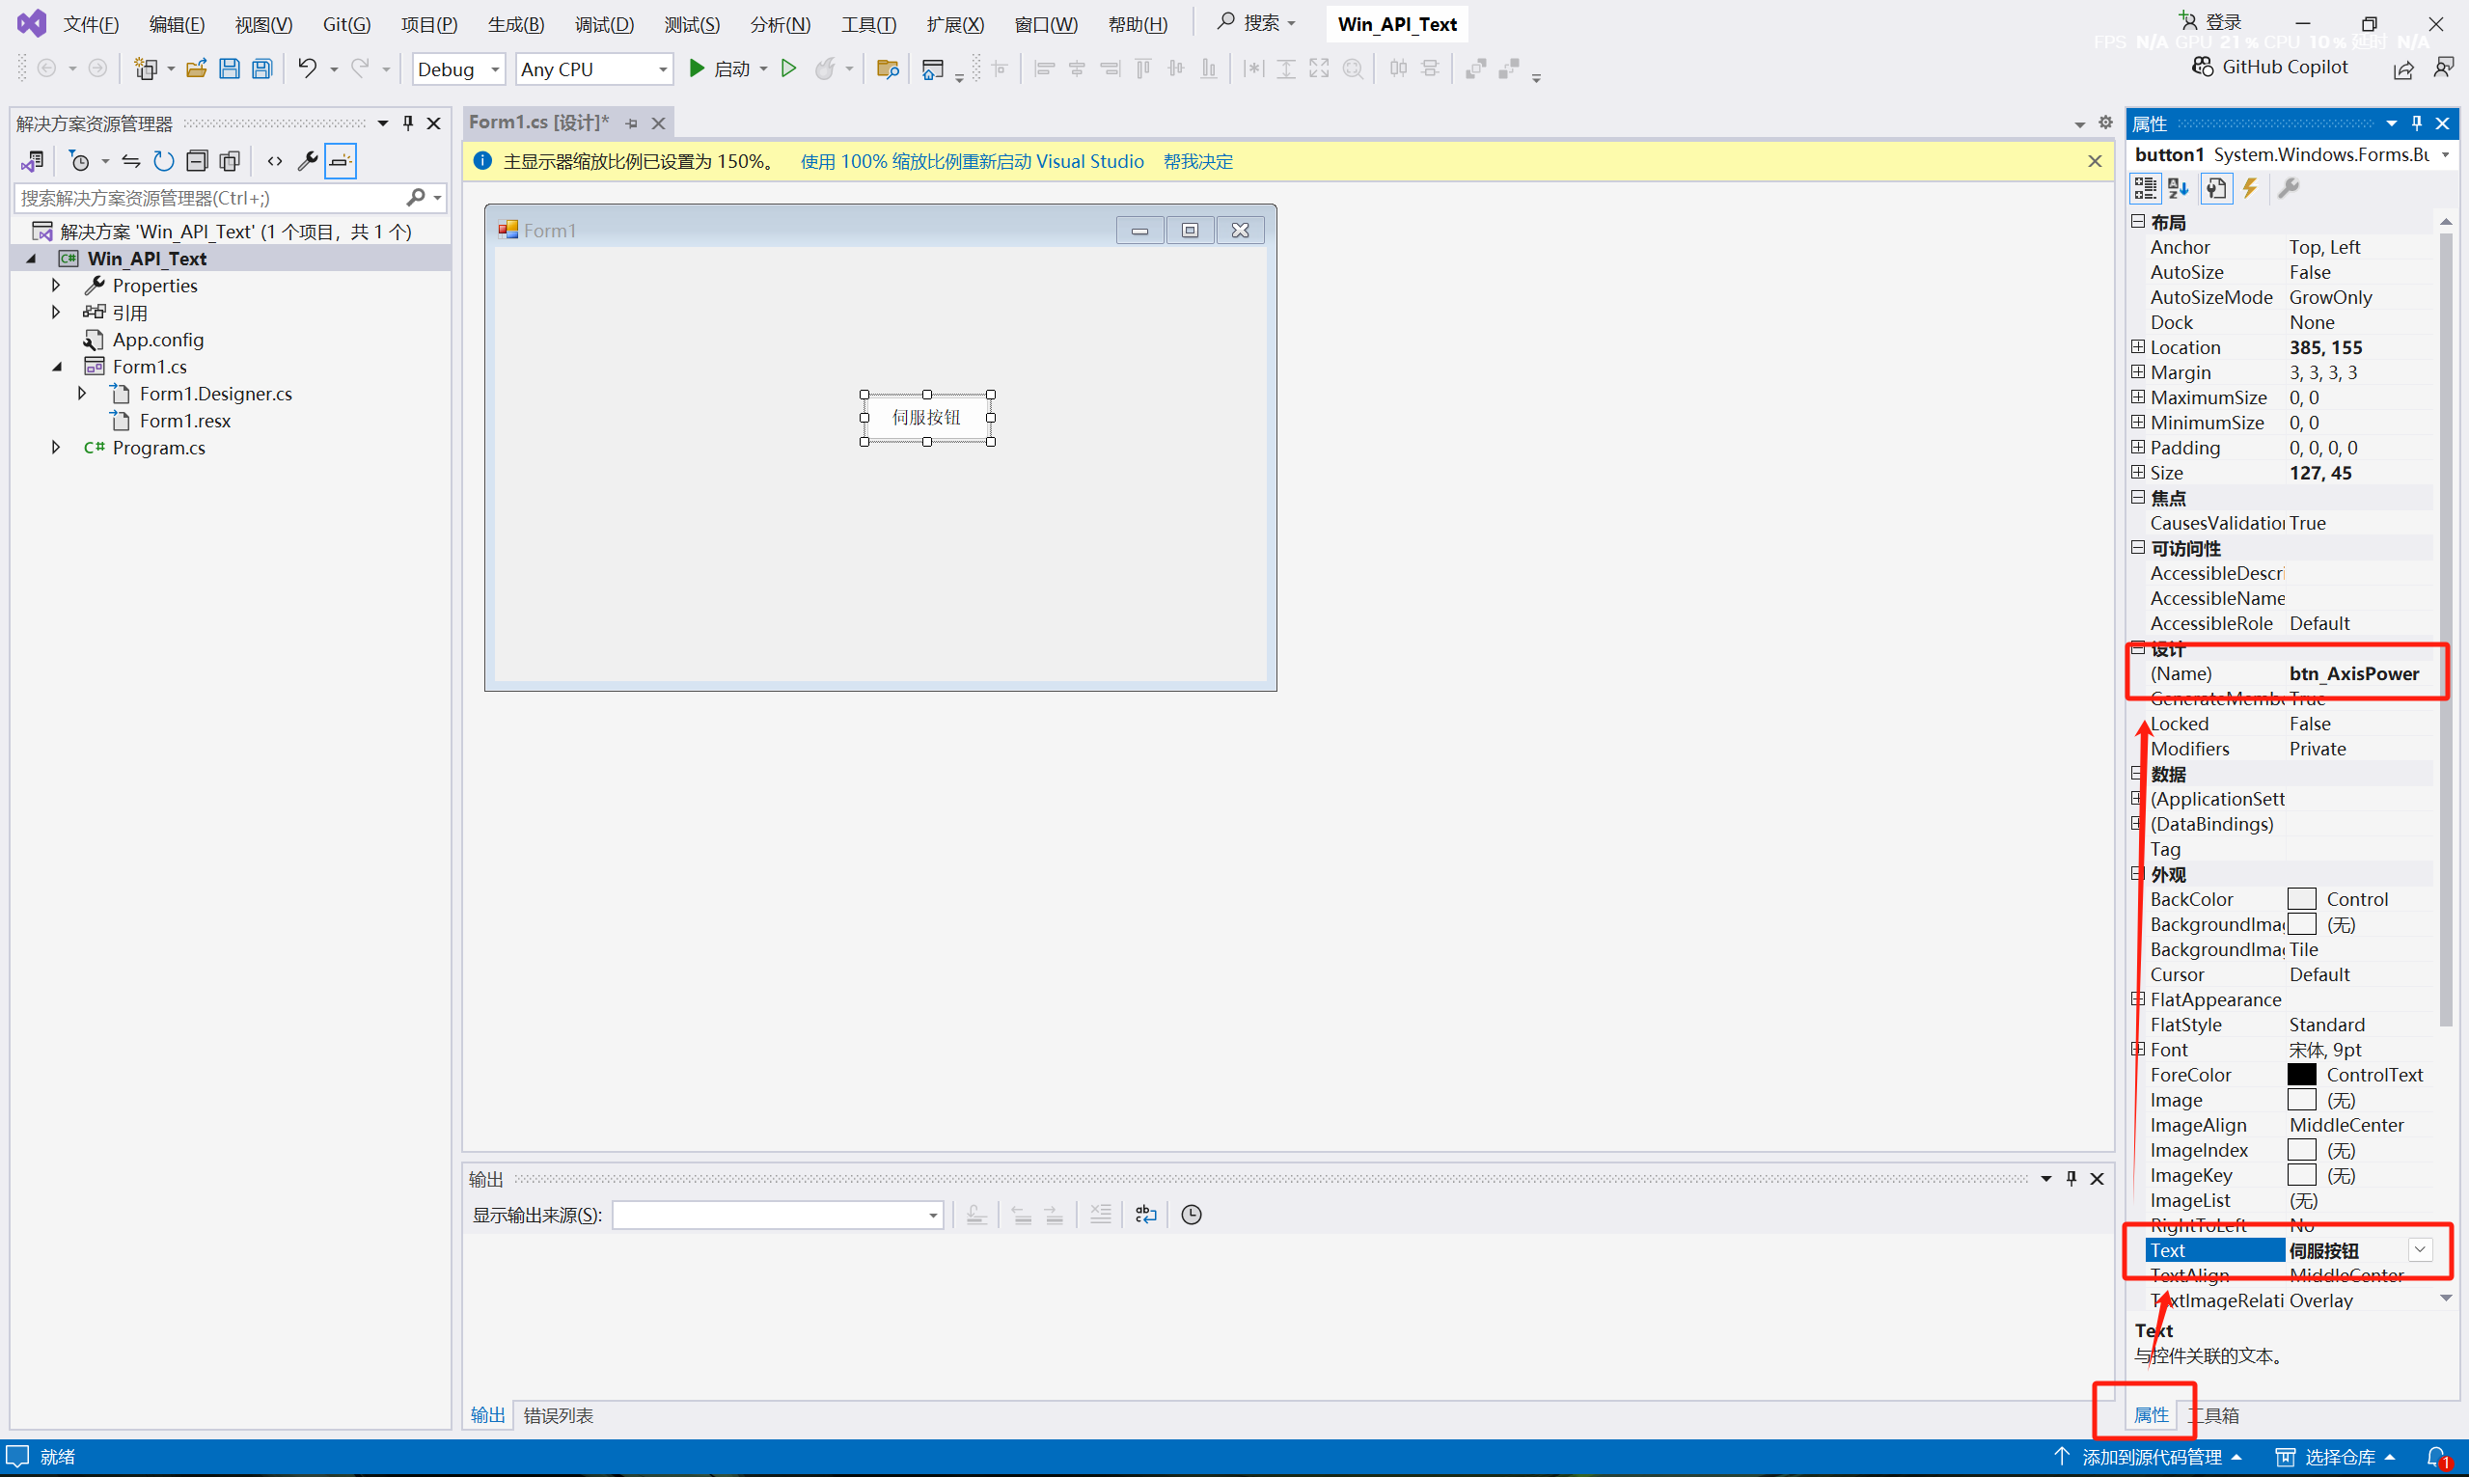Switch to the 工具箱 tab

pos(2213,1415)
